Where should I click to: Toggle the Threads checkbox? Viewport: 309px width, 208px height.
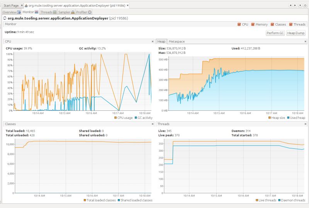(x=291, y=24)
